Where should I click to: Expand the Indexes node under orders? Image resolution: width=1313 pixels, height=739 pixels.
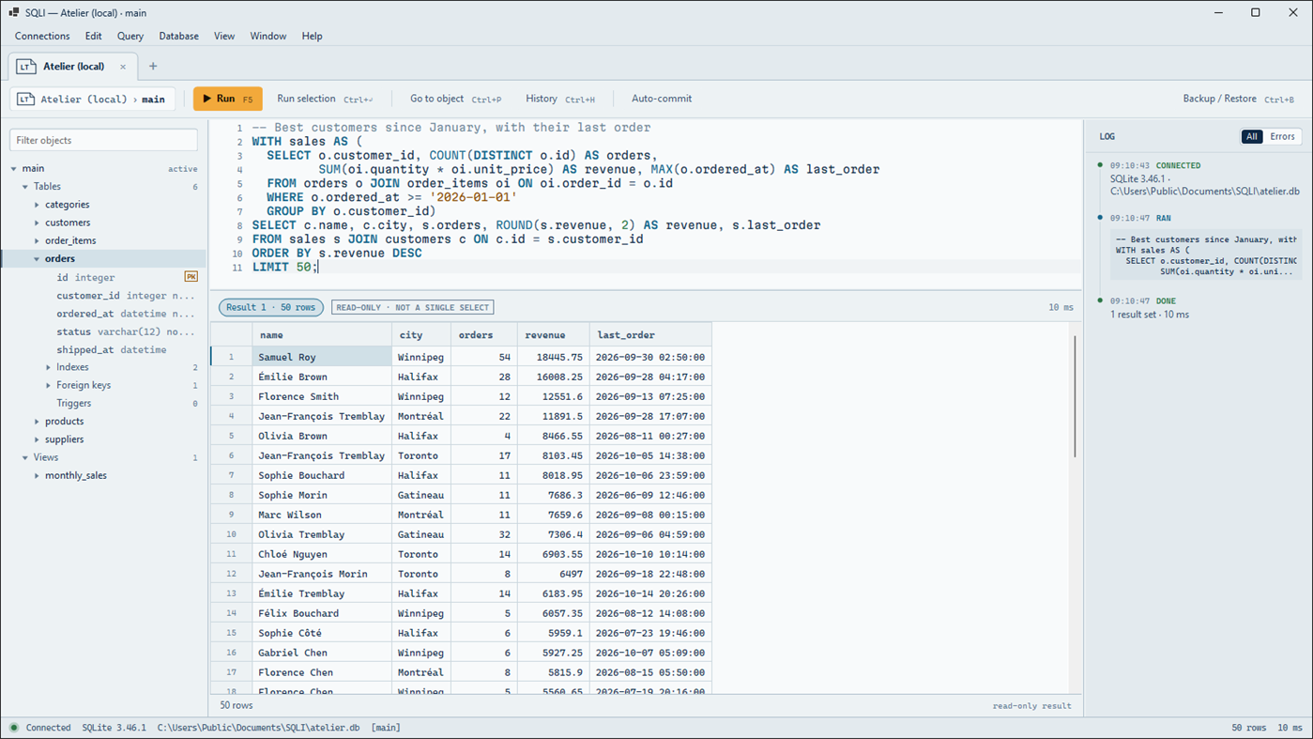49,367
